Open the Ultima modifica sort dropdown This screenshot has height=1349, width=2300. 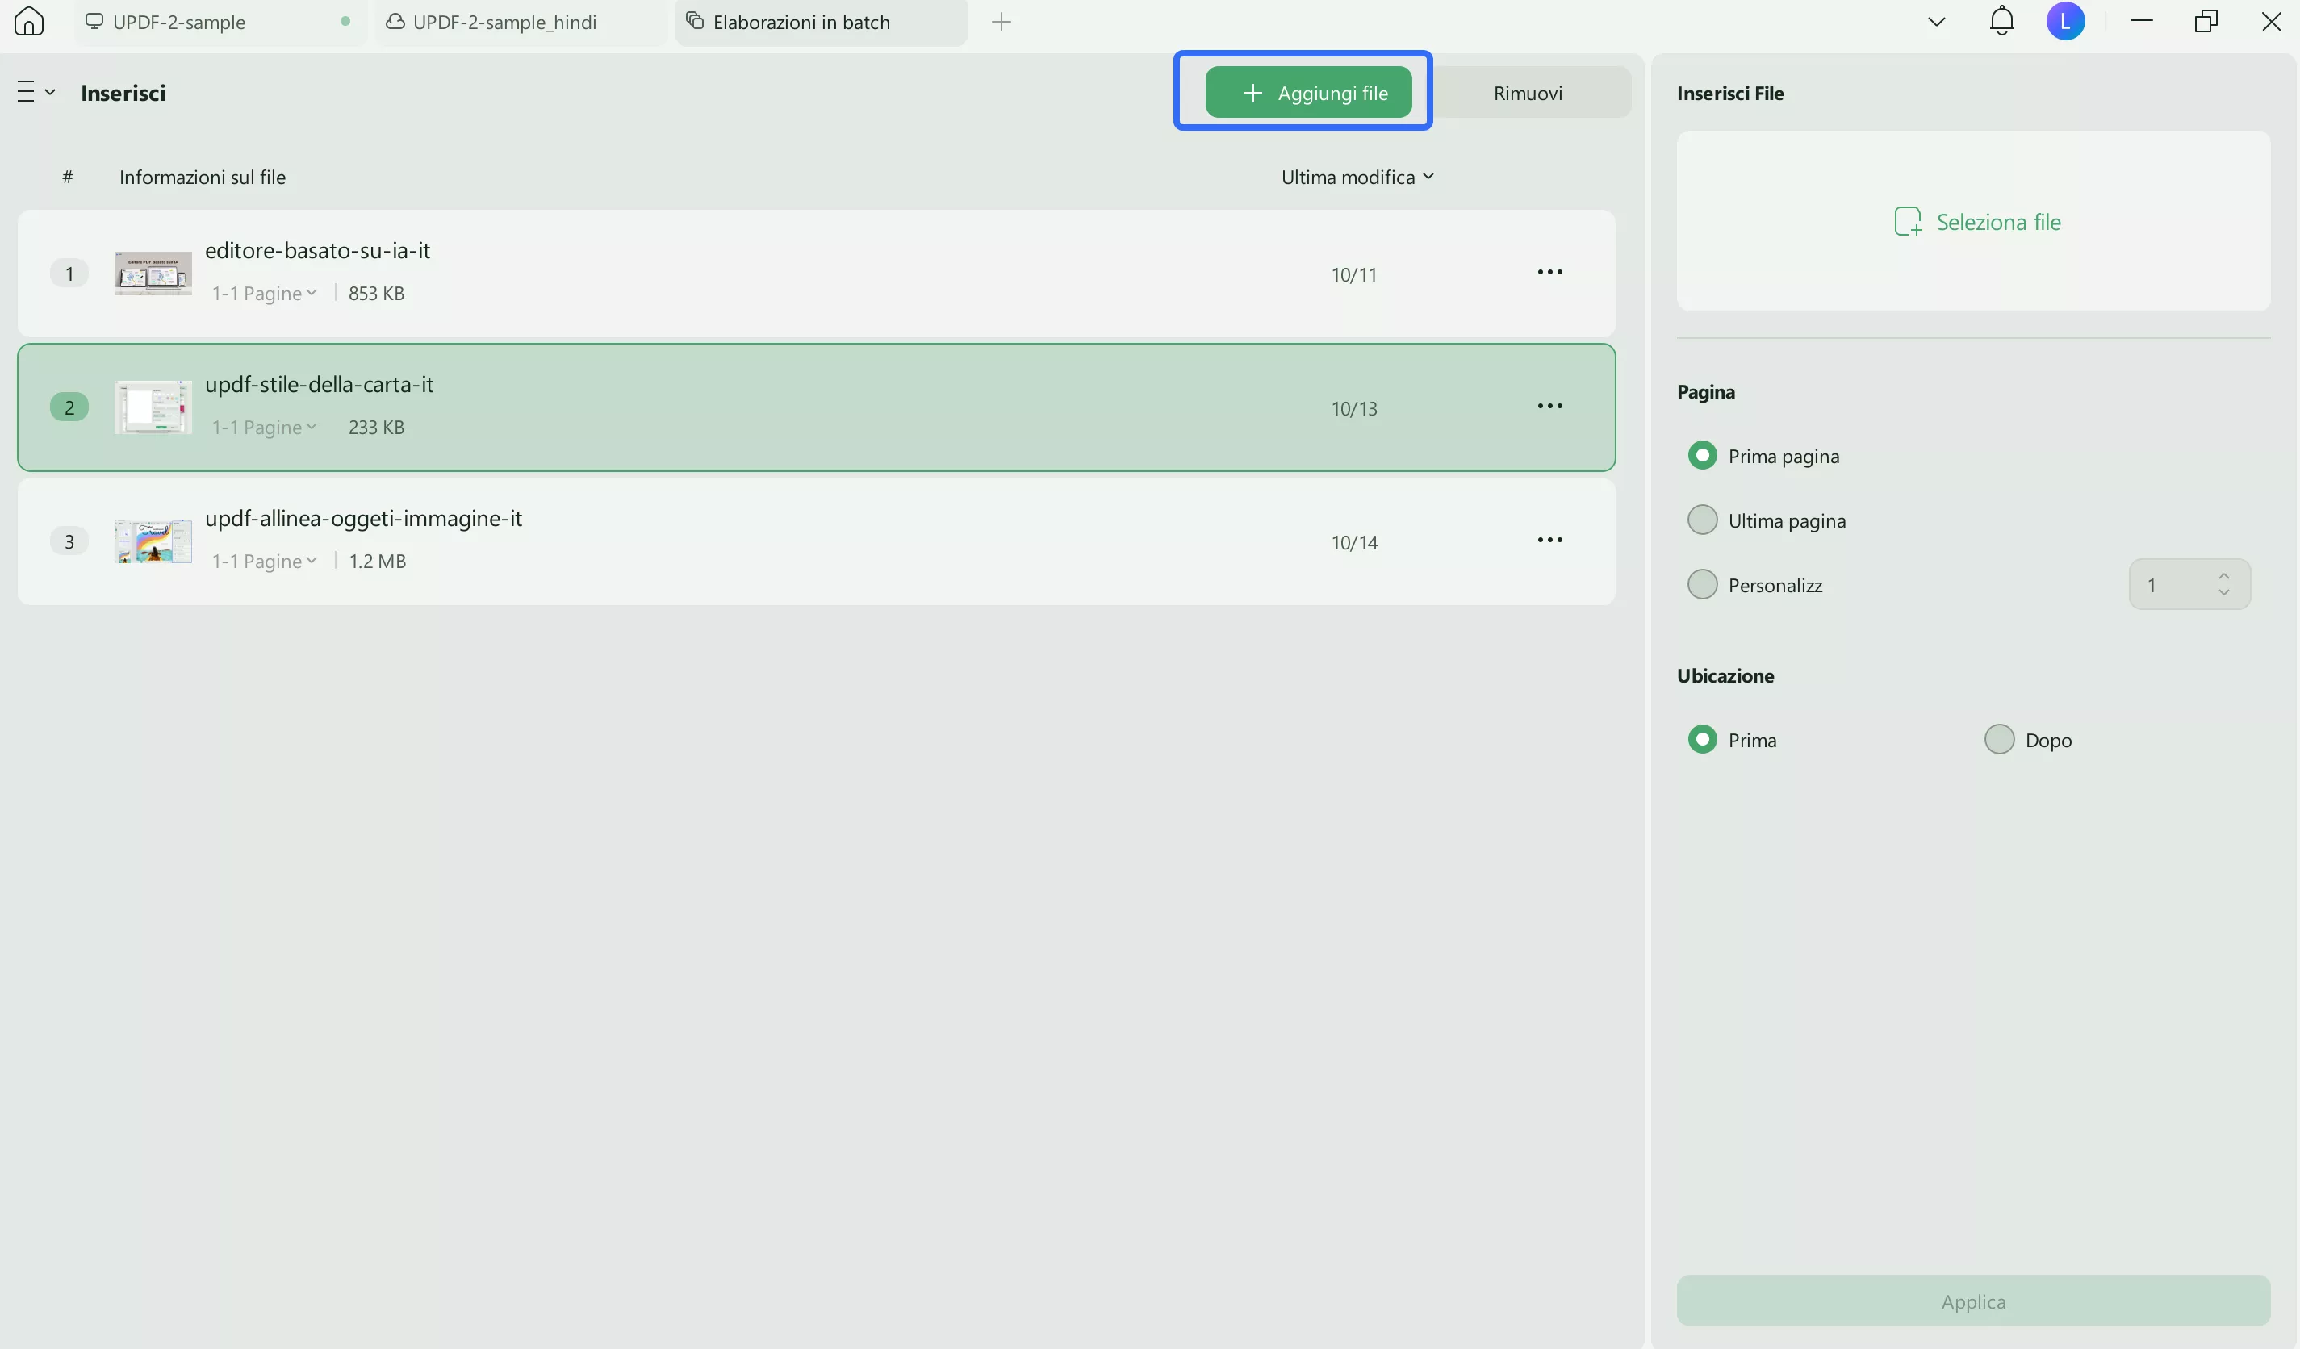click(1357, 177)
